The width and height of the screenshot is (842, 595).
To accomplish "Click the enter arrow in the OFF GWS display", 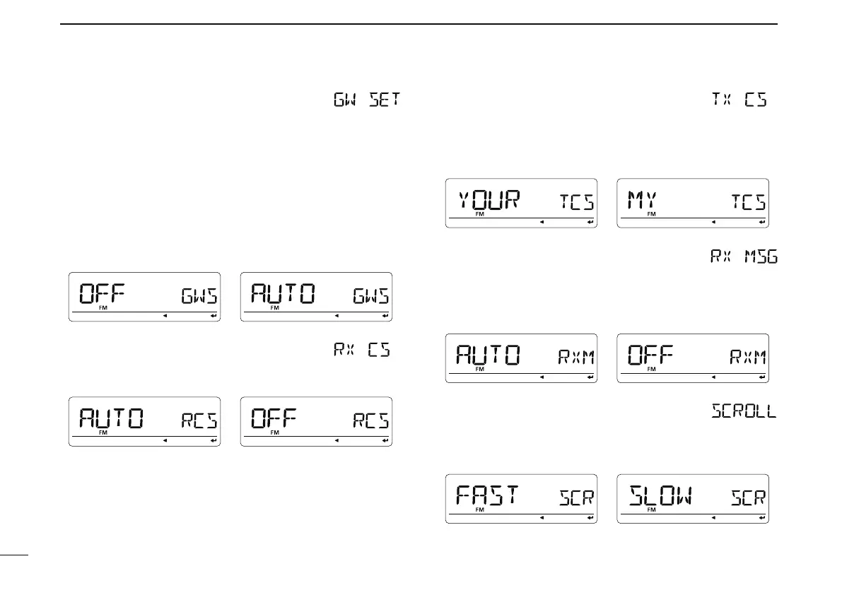I will [214, 316].
